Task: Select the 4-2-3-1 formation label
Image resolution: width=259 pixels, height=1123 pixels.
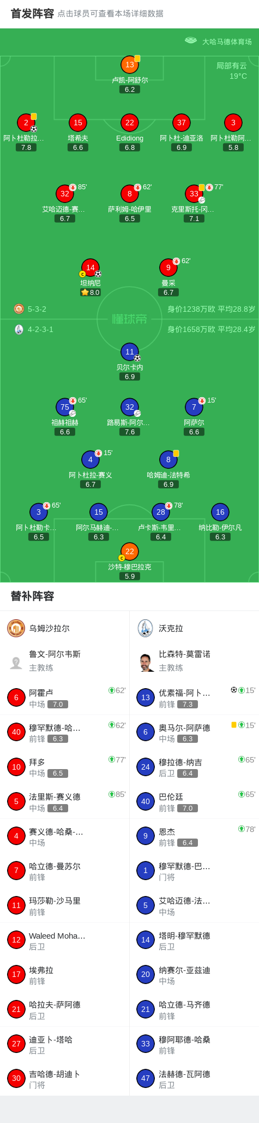Action: tap(40, 329)
